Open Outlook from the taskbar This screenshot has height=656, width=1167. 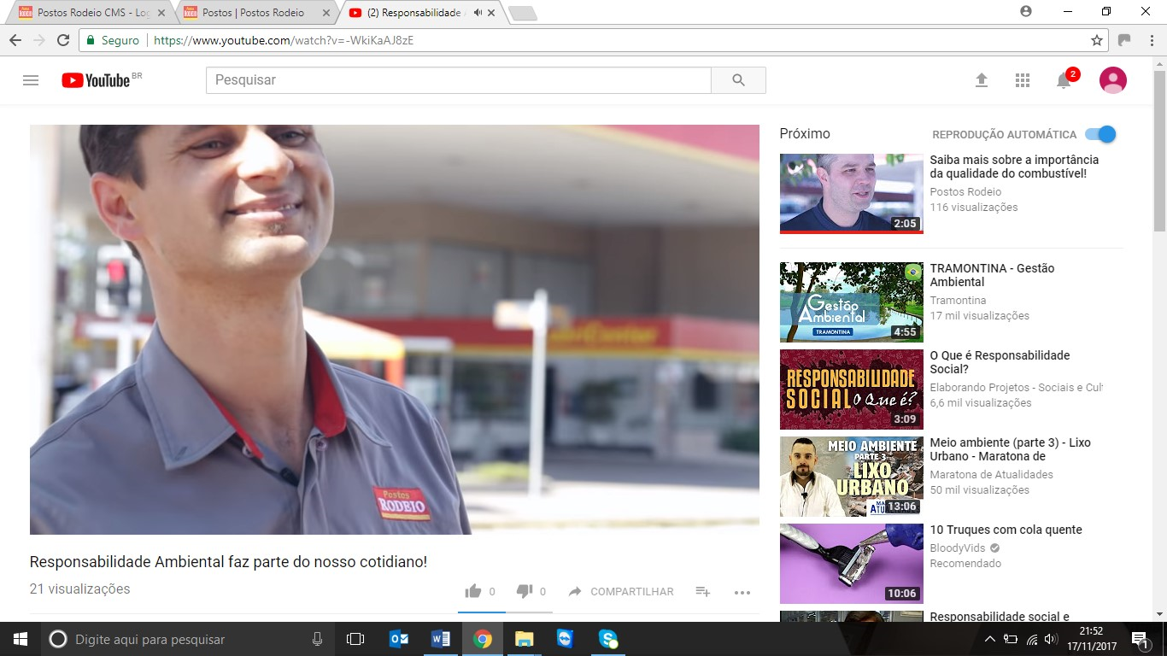(x=399, y=639)
